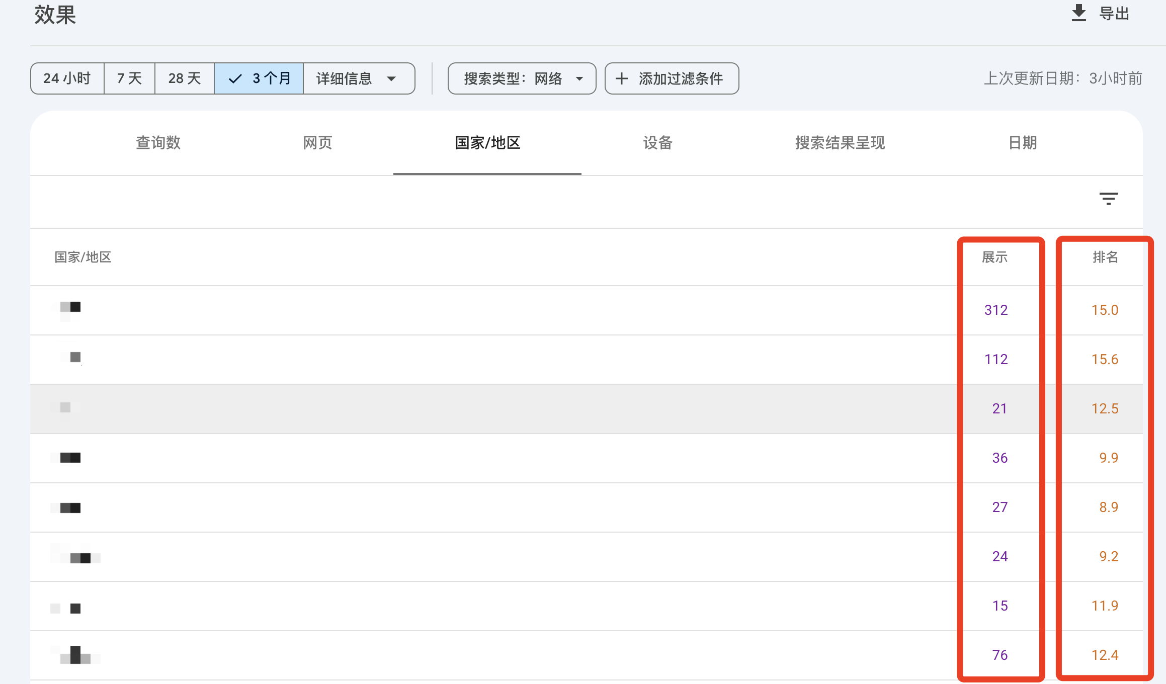Click the 国家/地区 column header

(x=83, y=257)
